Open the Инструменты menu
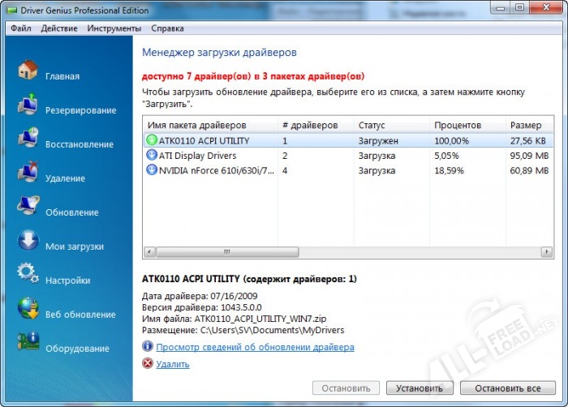This screenshot has width=568, height=407. pos(114,28)
